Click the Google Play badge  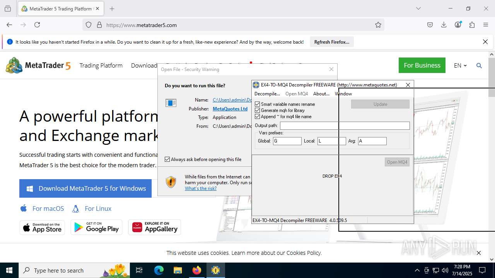click(96, 227)
